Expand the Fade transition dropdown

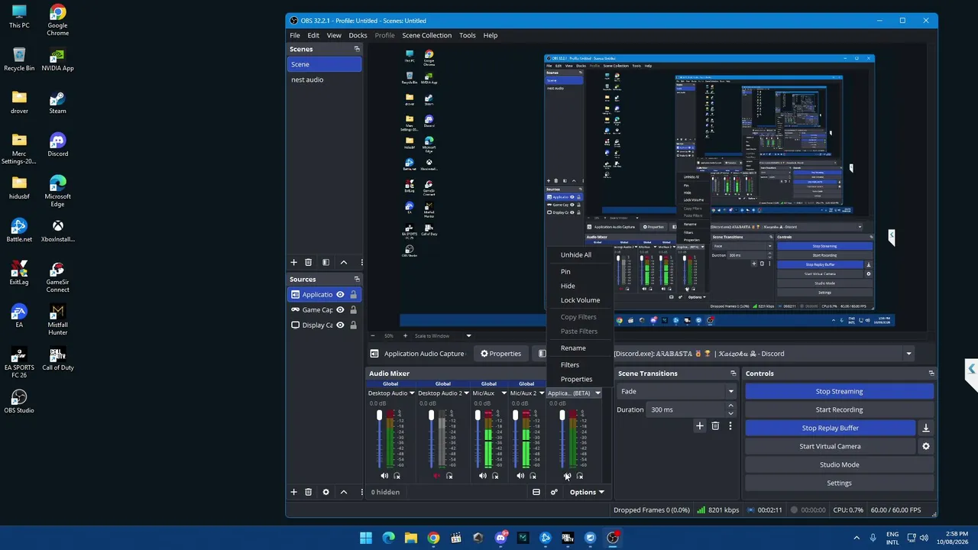[x=730, y=391]
